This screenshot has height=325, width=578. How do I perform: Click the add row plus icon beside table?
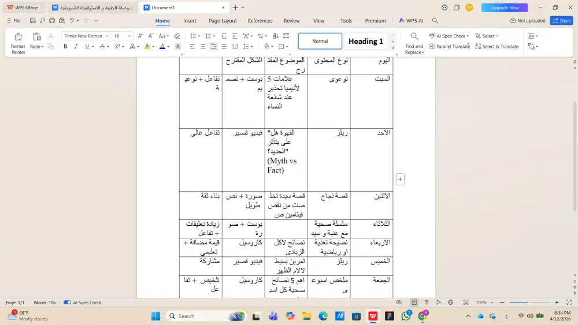(400, 180)
